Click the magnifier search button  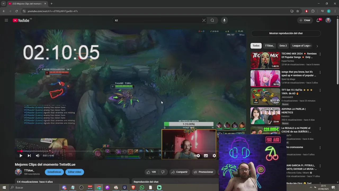point(212,20)
